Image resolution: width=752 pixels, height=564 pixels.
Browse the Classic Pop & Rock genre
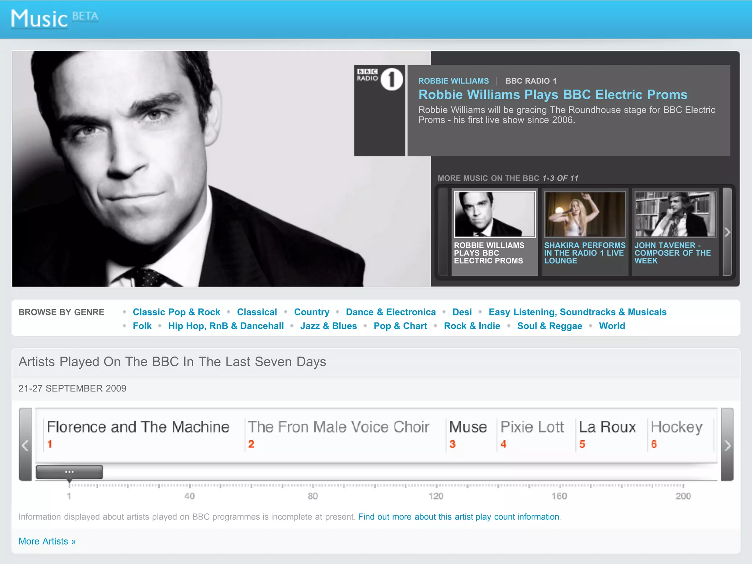[176, 312]
